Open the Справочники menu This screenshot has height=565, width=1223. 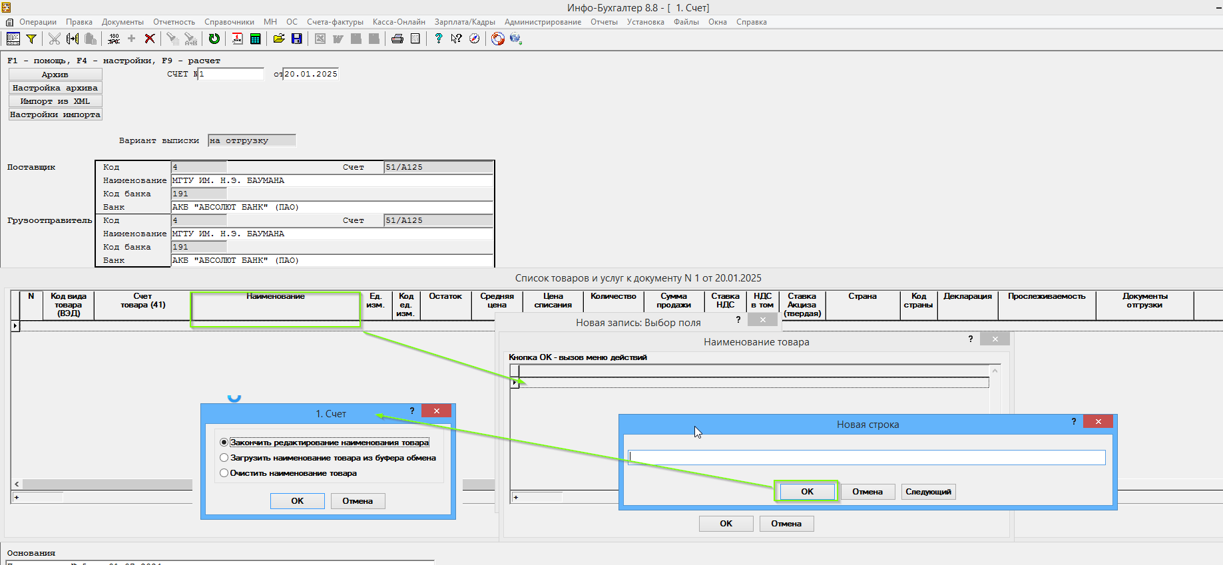(229, 22)
